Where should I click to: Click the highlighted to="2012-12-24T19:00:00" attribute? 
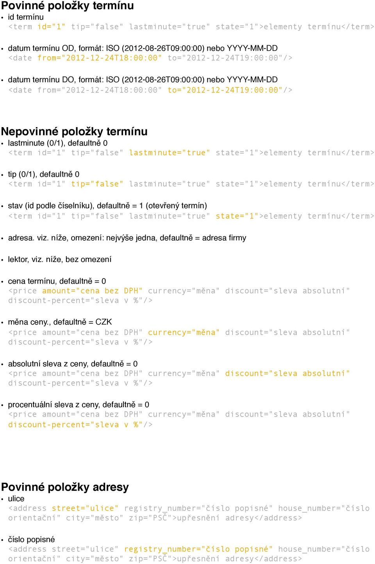tap(225, 90)
